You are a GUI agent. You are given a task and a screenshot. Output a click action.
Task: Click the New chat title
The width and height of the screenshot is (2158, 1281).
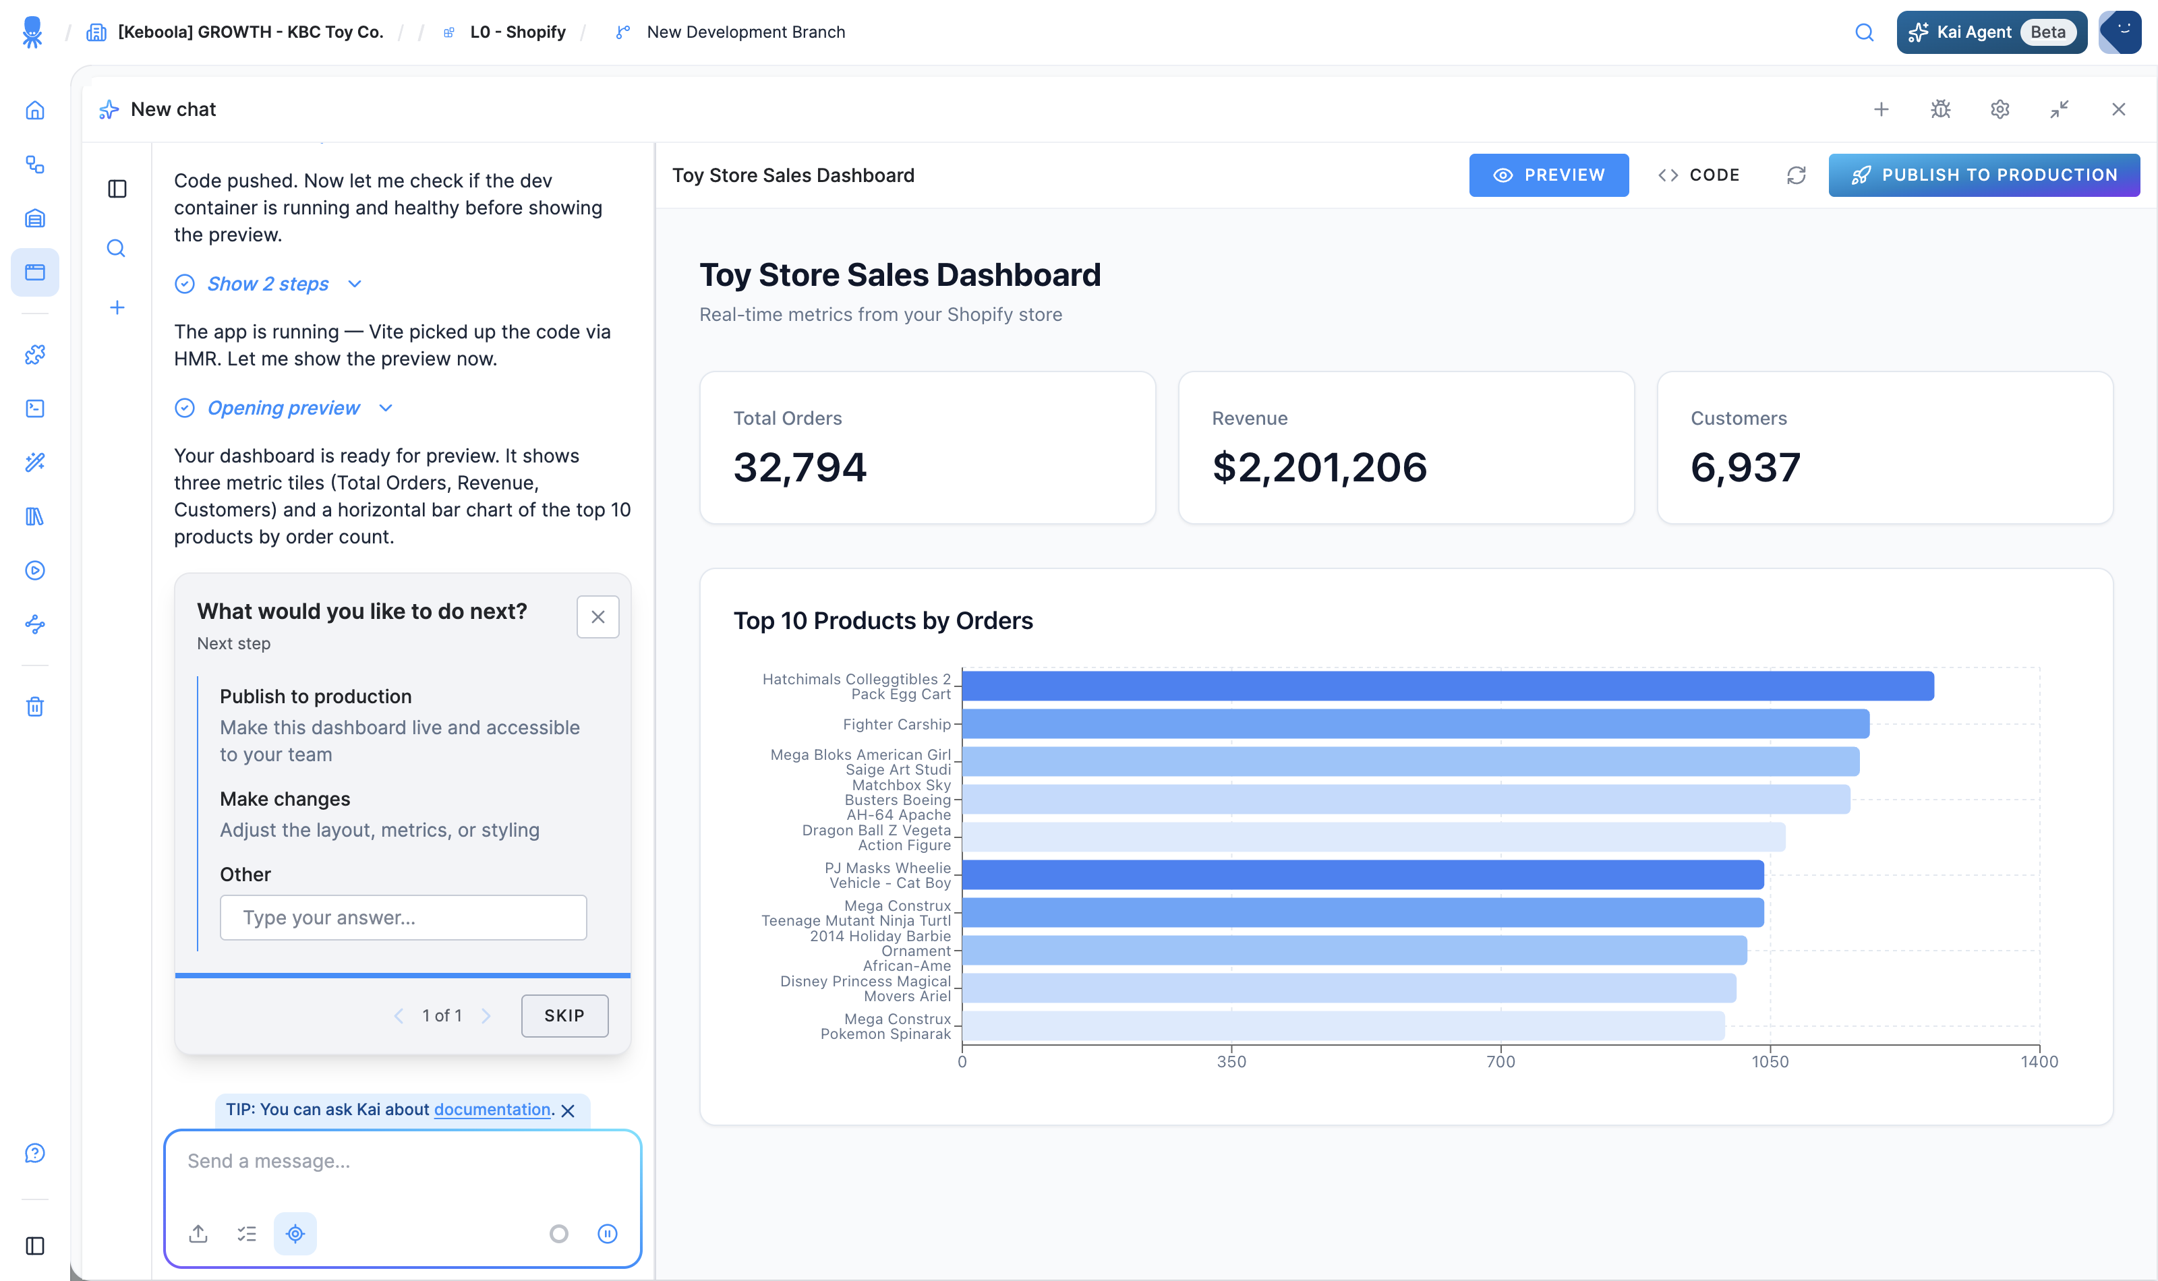coord(173,110)
